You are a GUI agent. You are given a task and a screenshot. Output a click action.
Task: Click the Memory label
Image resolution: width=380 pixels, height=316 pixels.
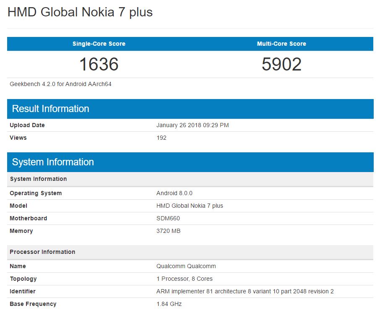(21, 231)
